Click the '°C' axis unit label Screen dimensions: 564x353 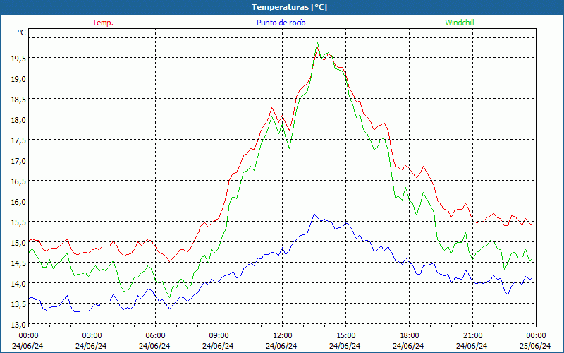pyautogui.click(x=22, y=32)
